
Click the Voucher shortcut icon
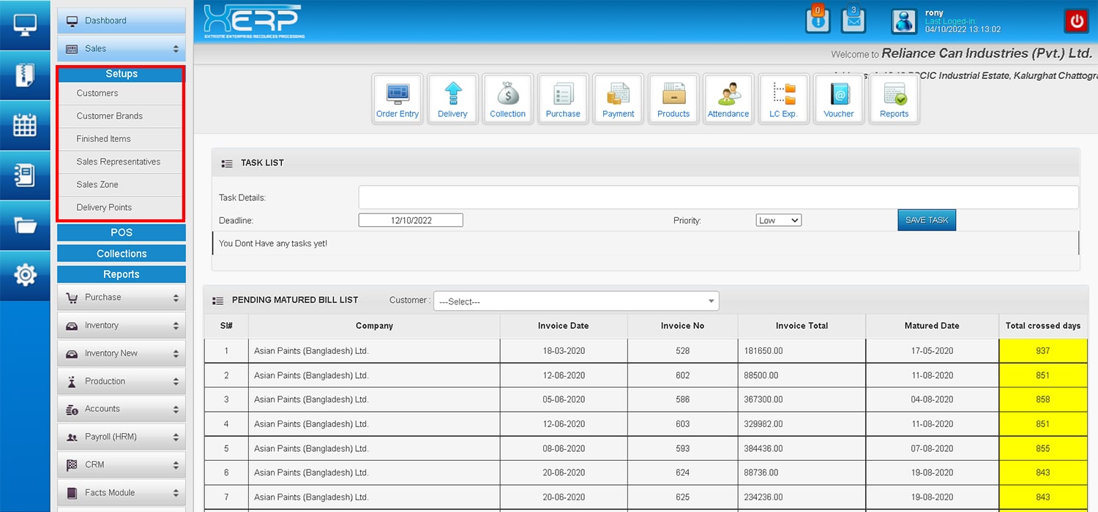838,99
